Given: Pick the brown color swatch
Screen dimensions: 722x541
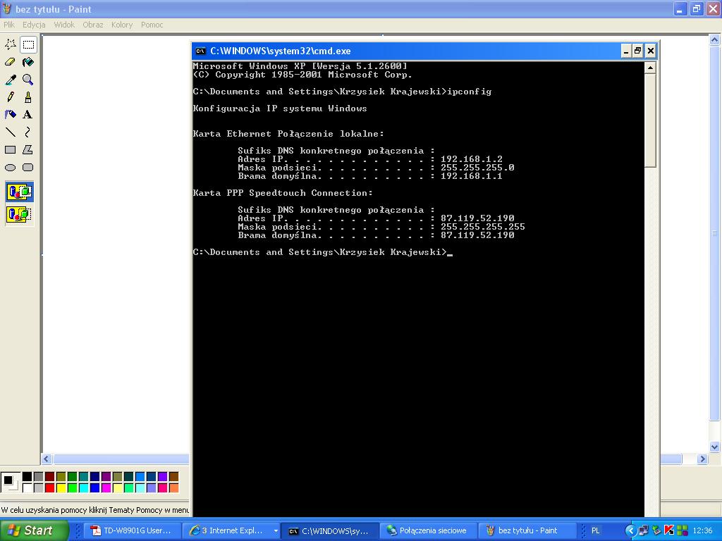Looking at the screenshot, I should [173, 477].
